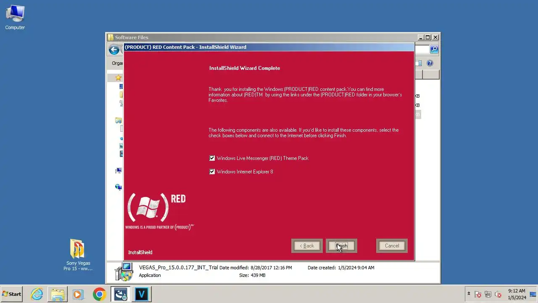Click the search magnifier in Software Files window
The height and width of the screenshot is (303, 538).
[x=434, y=49]
